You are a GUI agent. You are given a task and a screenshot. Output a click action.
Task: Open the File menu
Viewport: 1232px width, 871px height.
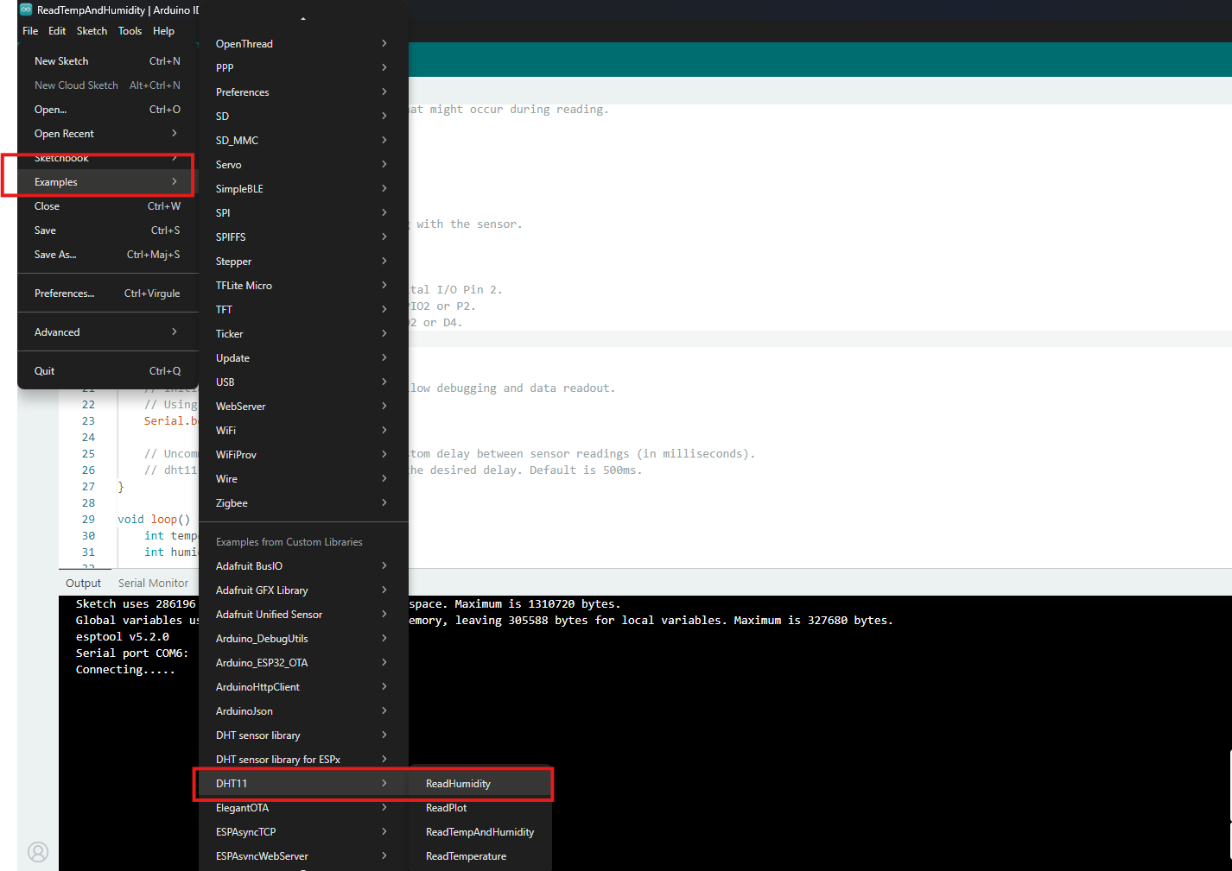[30, 31]
